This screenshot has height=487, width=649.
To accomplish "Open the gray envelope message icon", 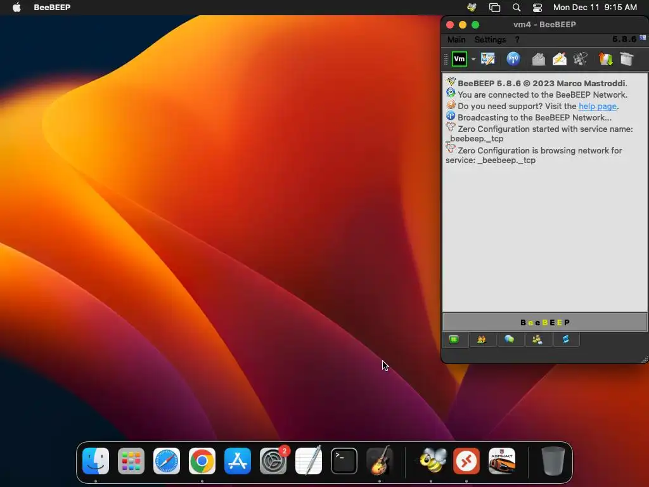I will click(x=538, y=59).
